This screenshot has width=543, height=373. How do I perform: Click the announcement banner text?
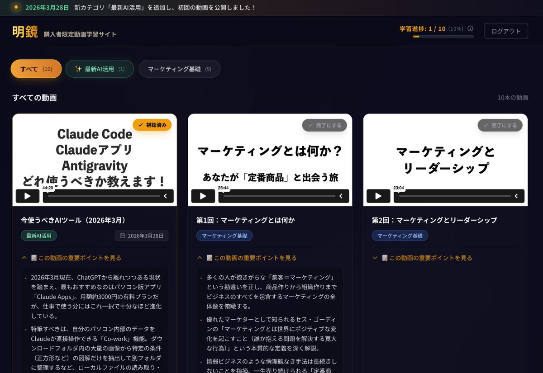tap(165, 8)
